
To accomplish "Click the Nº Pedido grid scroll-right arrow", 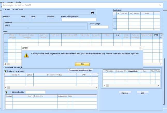I will (158, 86).
